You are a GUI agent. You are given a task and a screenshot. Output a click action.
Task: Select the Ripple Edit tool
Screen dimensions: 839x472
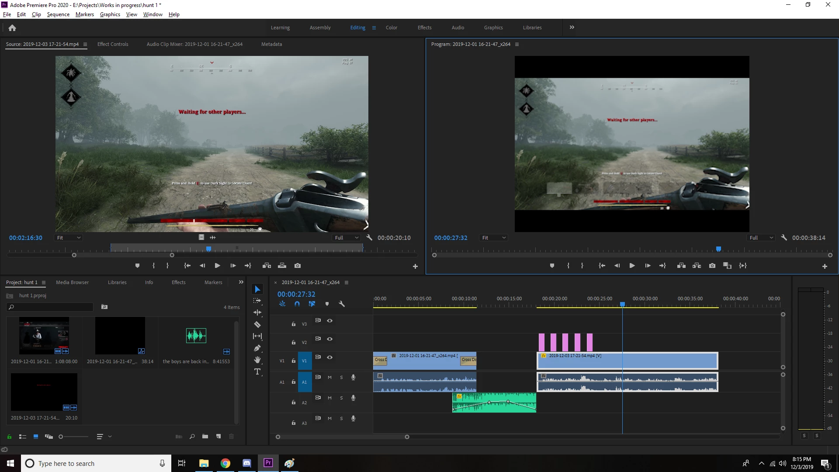(257, 312)
